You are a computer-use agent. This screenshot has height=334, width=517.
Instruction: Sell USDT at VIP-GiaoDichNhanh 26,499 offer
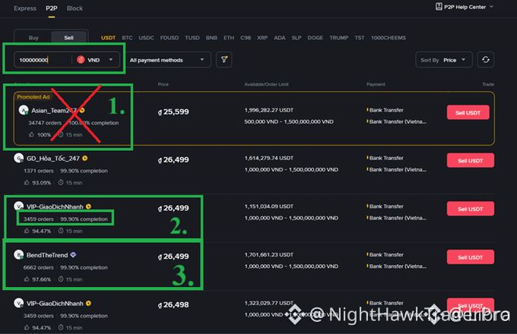(x=470, y=209)
